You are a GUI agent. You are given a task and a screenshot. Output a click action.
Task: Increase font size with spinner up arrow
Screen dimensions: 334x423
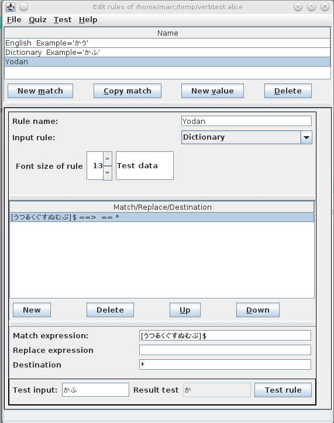[108, 159]
